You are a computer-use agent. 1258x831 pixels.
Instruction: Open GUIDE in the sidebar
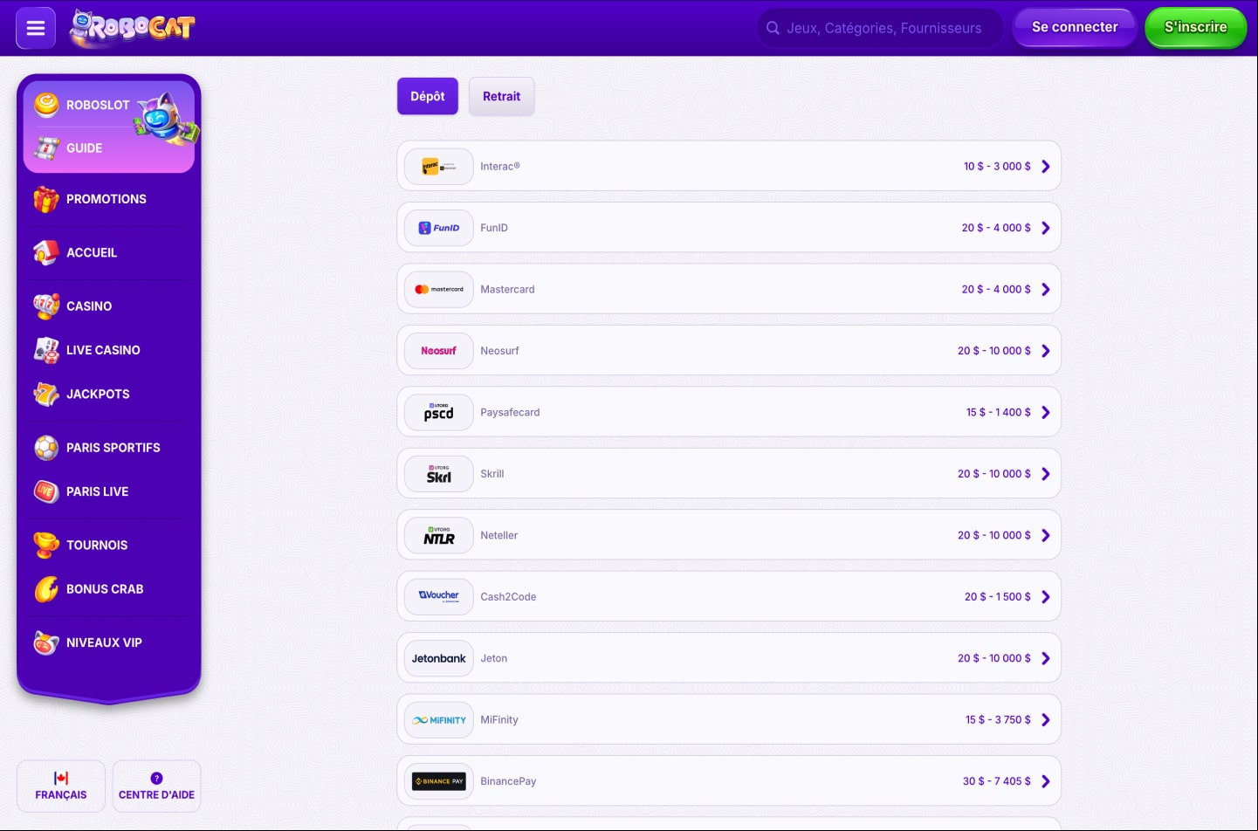click(x=84, y=148)
